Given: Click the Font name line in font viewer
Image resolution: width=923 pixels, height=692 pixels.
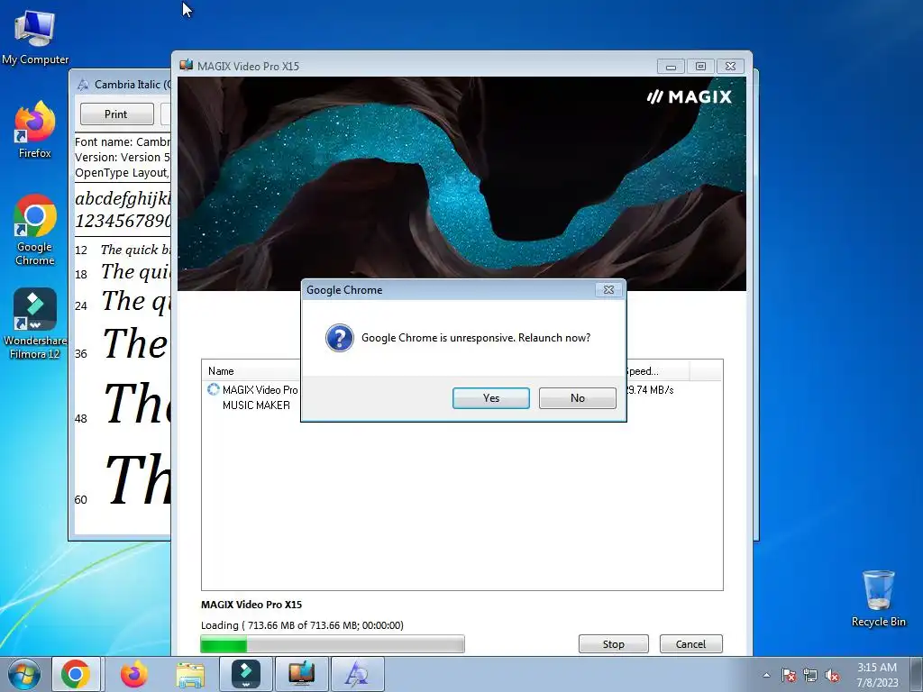Looking at the screenshot, I should tap(123, 141).
